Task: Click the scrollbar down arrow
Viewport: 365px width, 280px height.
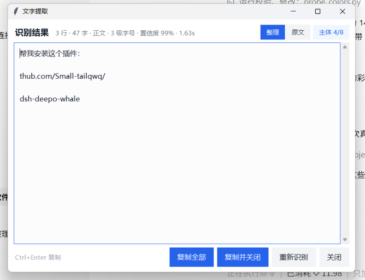Action: coord(345,240)
